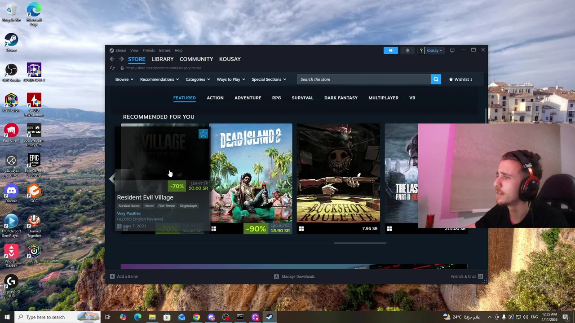Open the KOUSAY profile tab
Image resolution: width=575 pixels, height=323 pixels.
(230, 59)
